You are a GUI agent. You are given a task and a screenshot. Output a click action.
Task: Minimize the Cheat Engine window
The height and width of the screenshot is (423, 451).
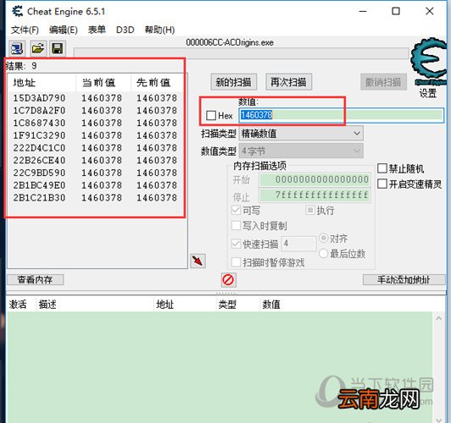pos(363,12)
